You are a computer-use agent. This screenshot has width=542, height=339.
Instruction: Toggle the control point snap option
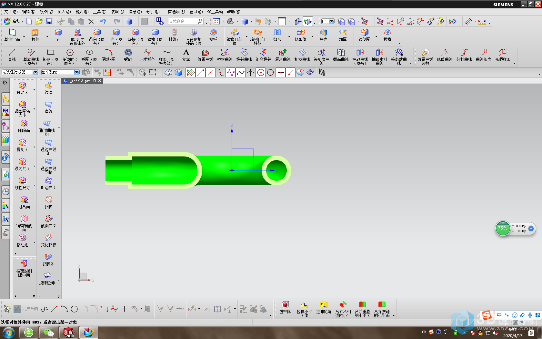221,73
